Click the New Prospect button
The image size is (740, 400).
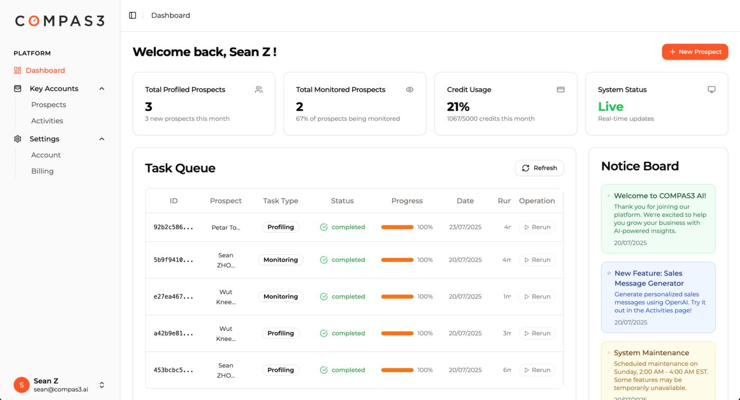[x=695, y=52]
